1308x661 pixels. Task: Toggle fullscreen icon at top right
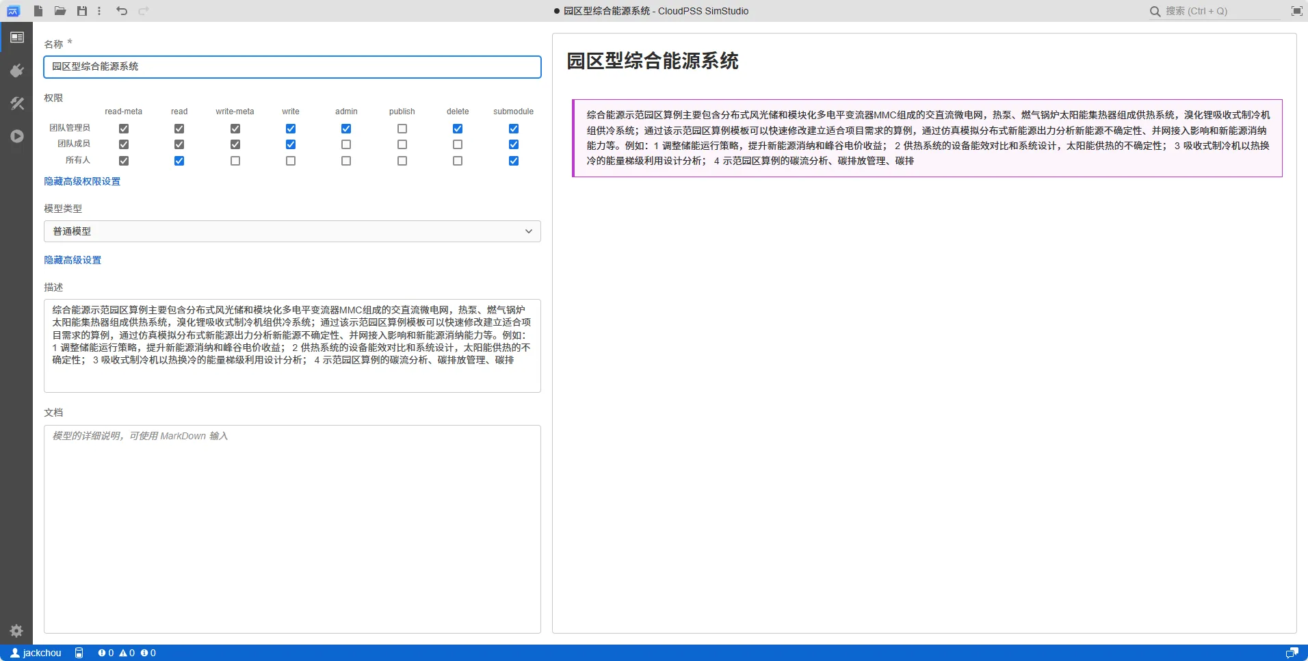pyautogui.click(x=1296, y=11)
